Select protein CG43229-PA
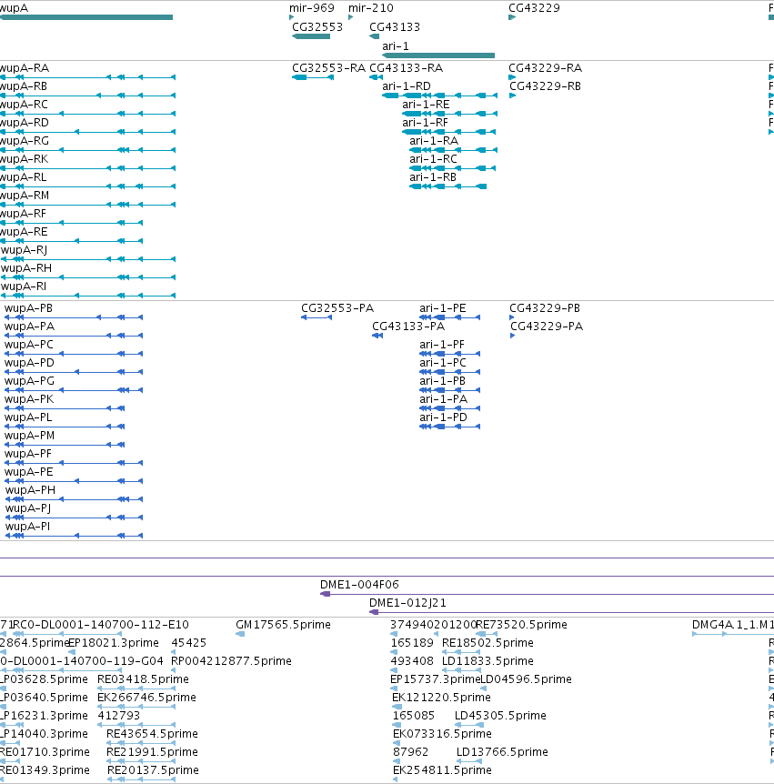This screenshot has height=784, width=774. click(512, 336)
